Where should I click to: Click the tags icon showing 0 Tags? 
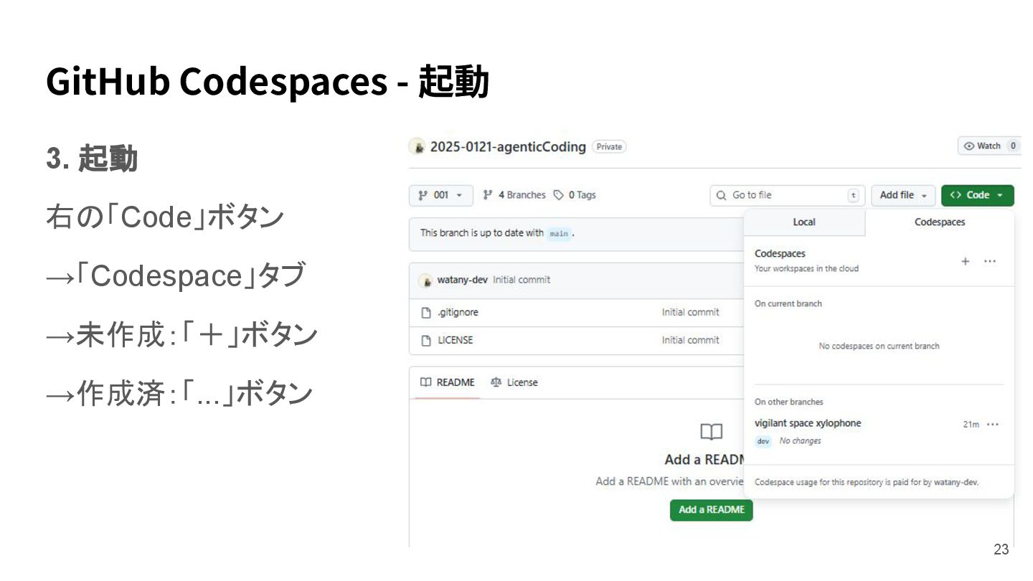click(x=559, y=195)
